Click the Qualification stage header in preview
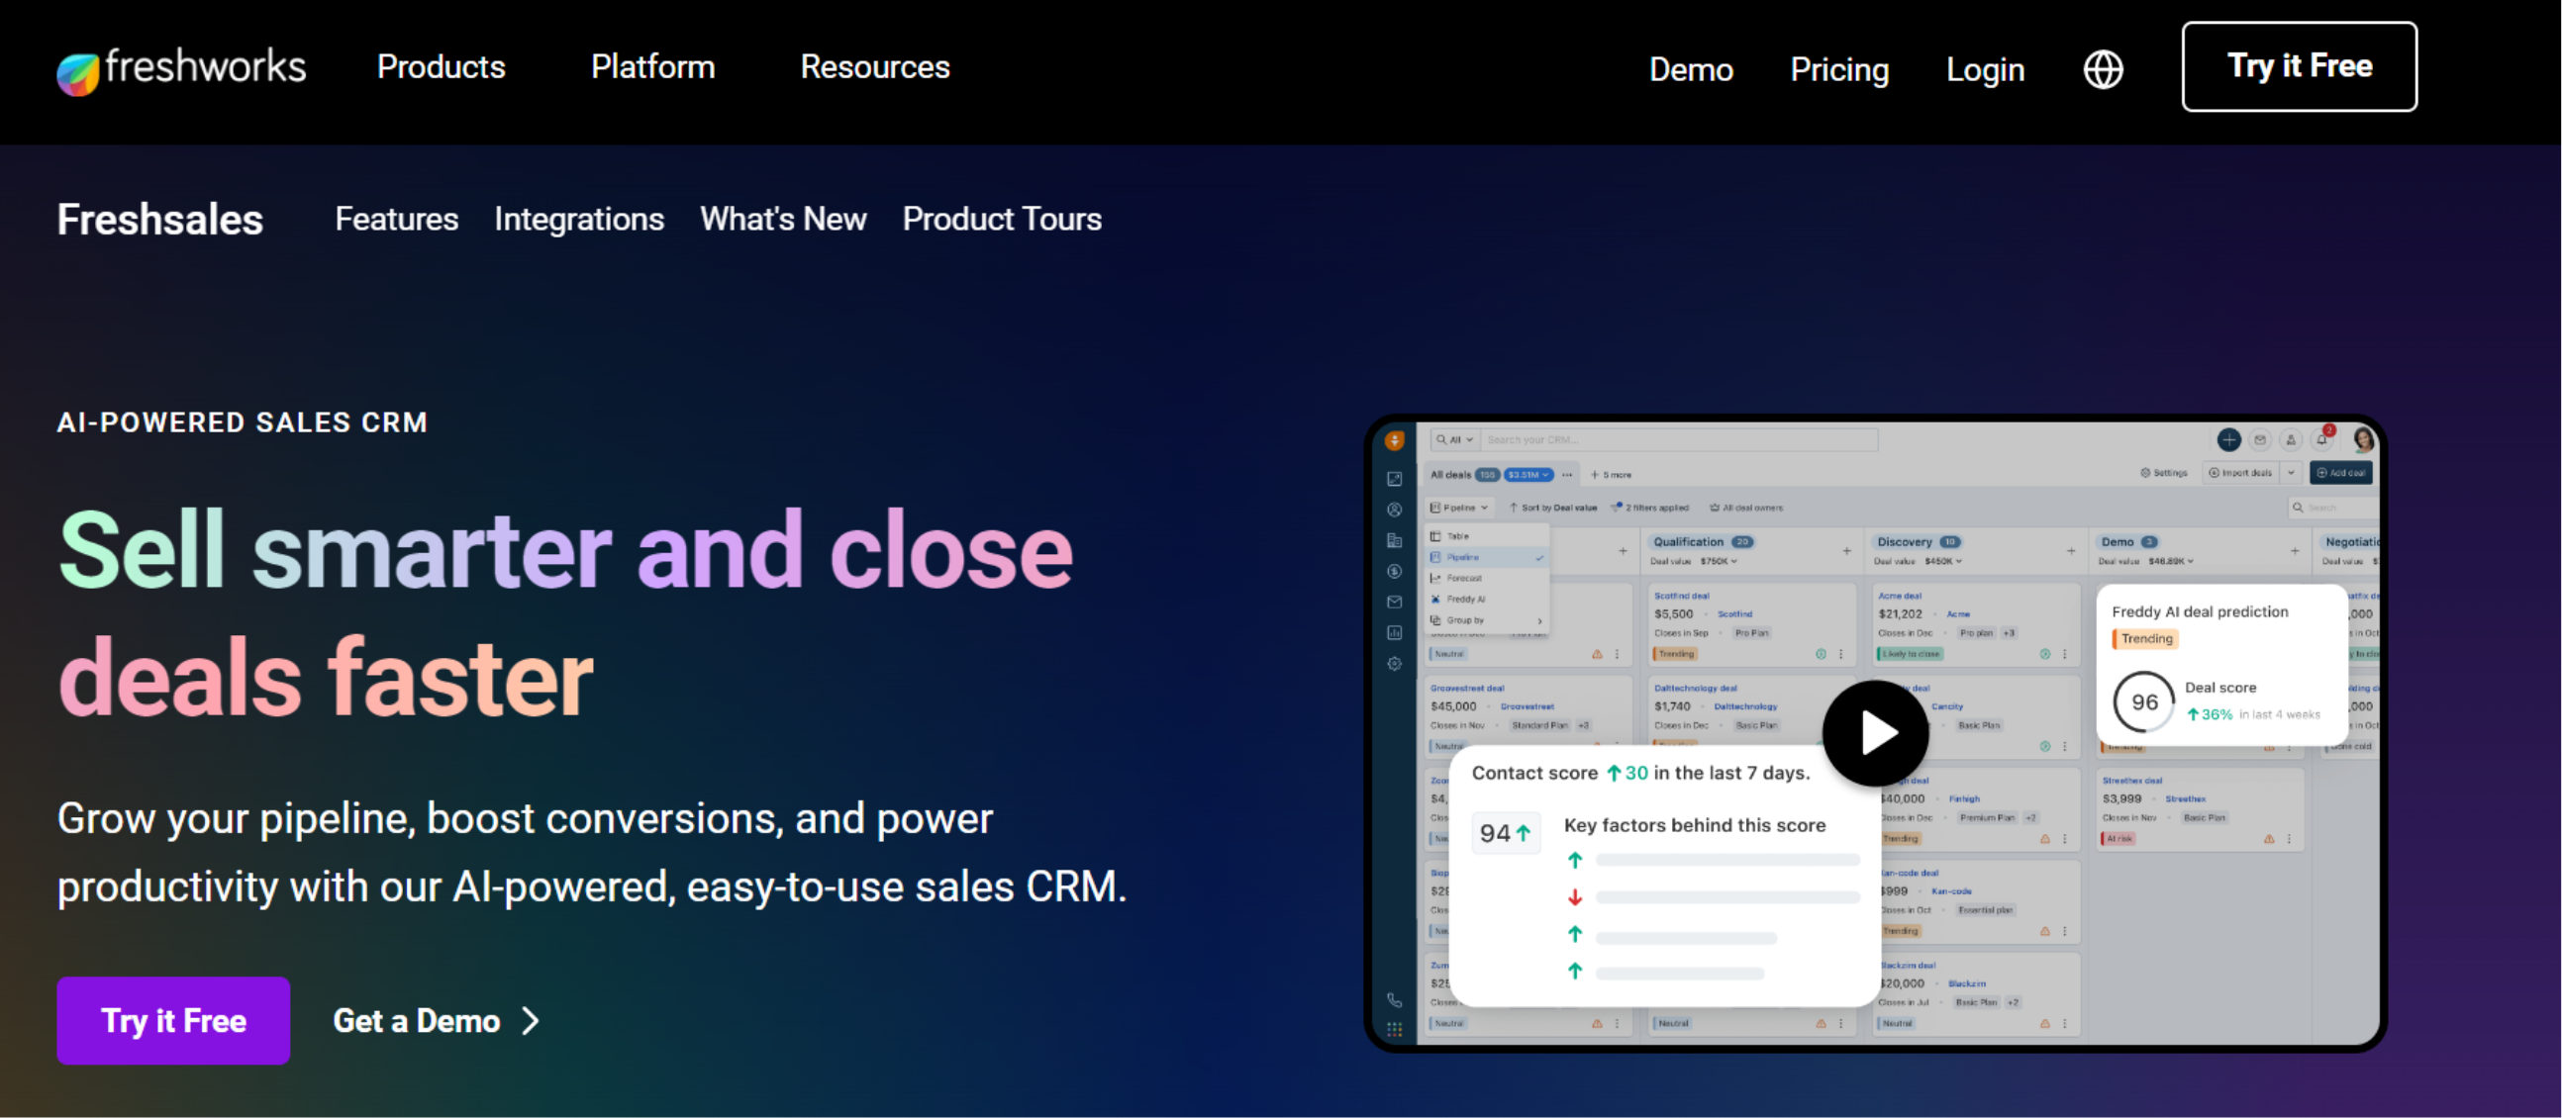Viewport: 2562px width, 1118px height. pos(1702,542)
